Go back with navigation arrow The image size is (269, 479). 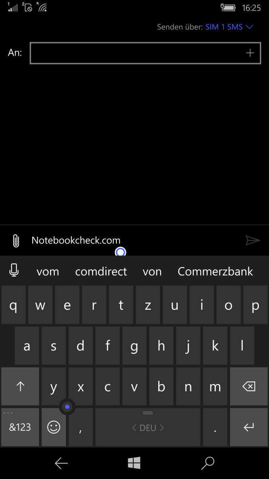[x=61, y=463]
